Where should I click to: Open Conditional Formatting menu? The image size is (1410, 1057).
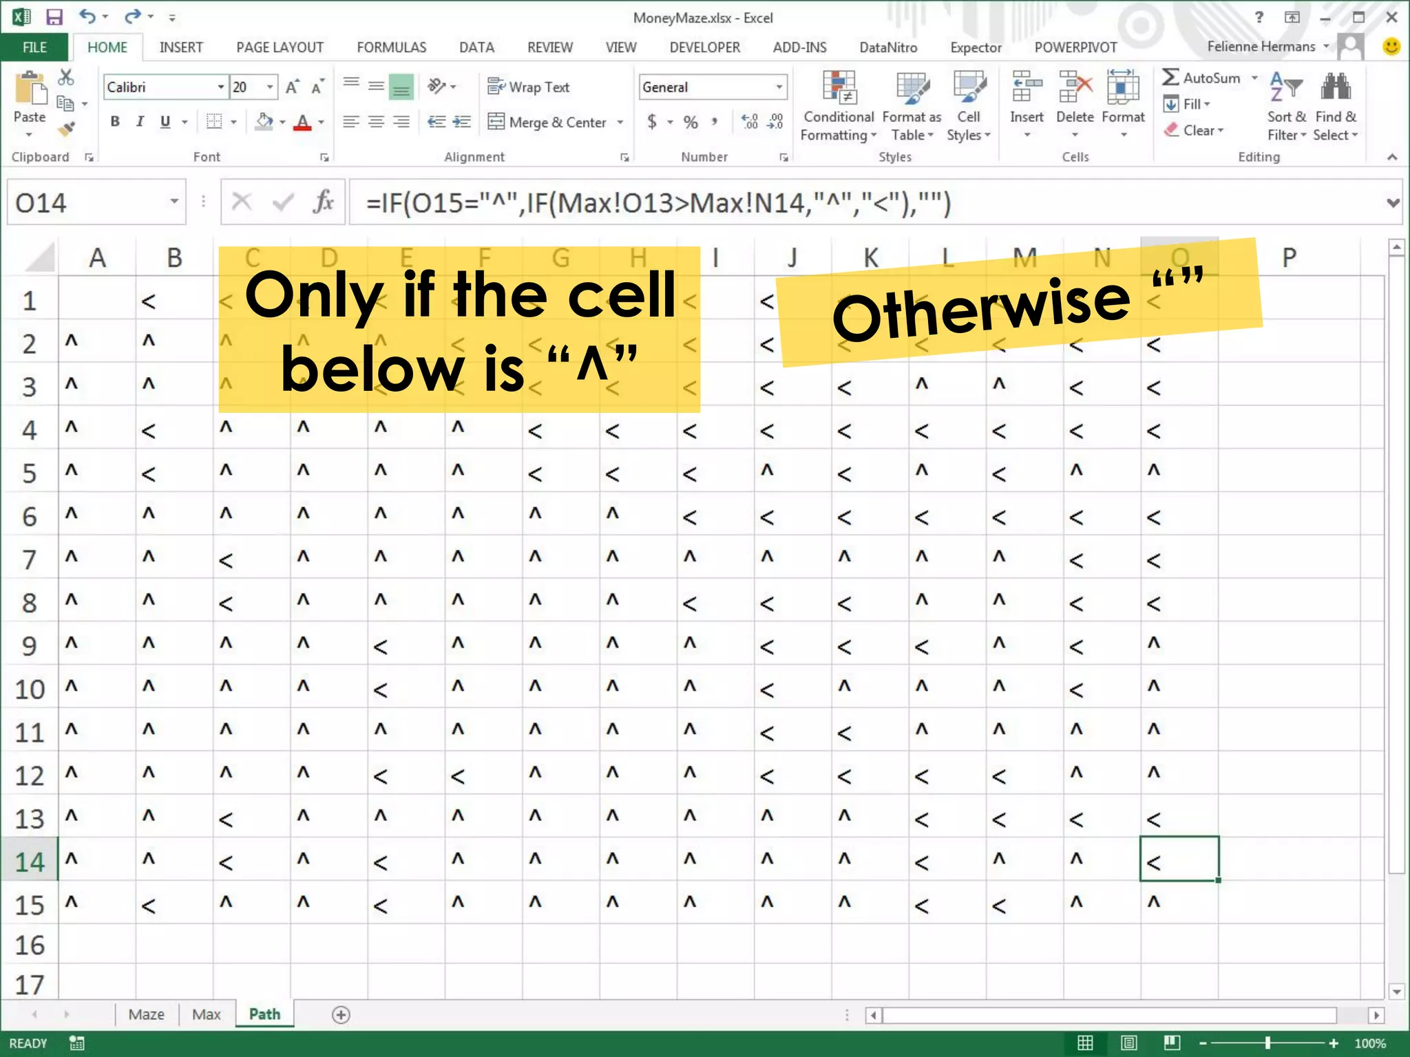tap(838, 106)
